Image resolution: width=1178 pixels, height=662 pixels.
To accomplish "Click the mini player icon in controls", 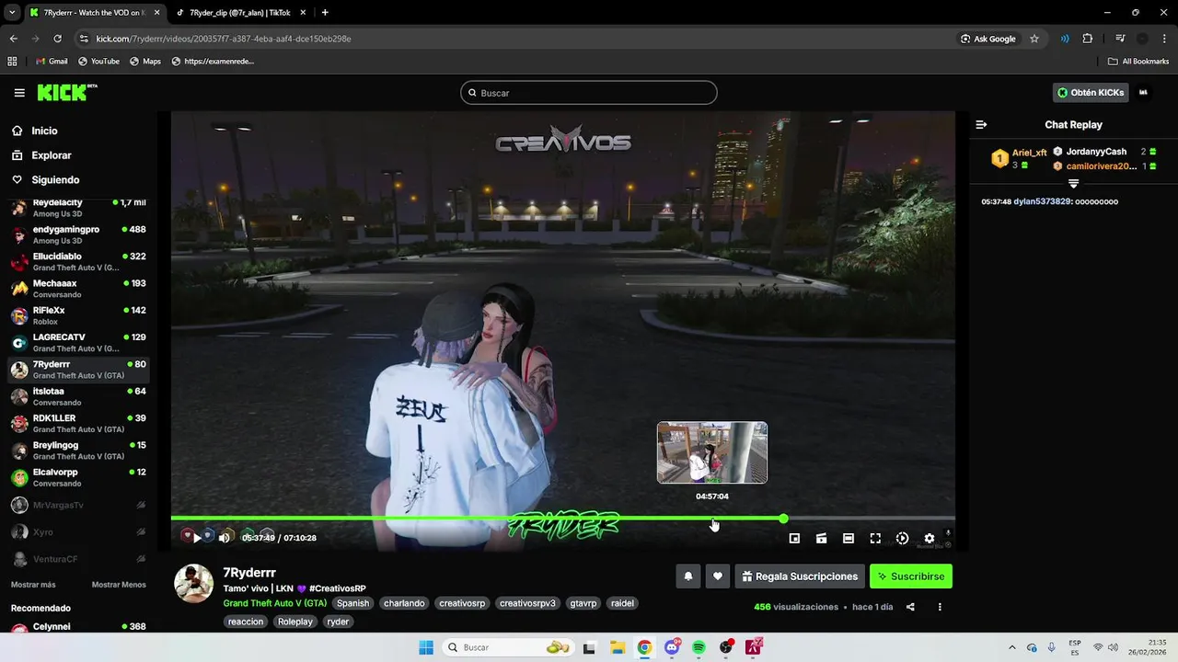I will coord(794,539).
